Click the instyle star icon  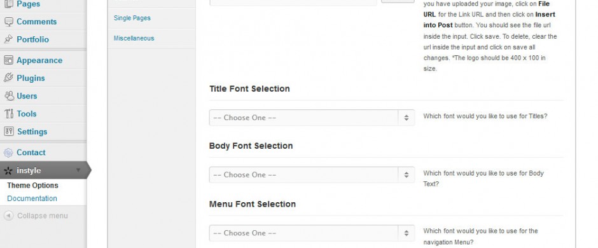point(8,170)
